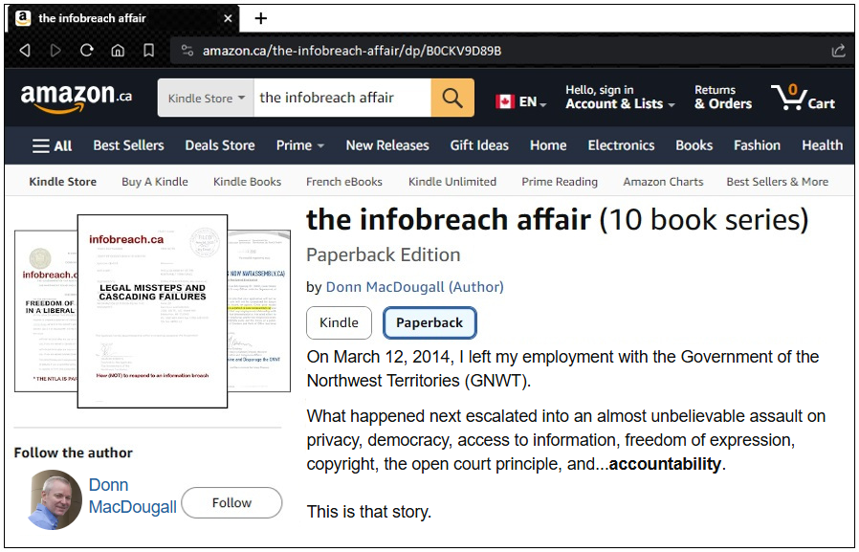Open the Donn MacDougall (Author) link

tap(414, 287)
